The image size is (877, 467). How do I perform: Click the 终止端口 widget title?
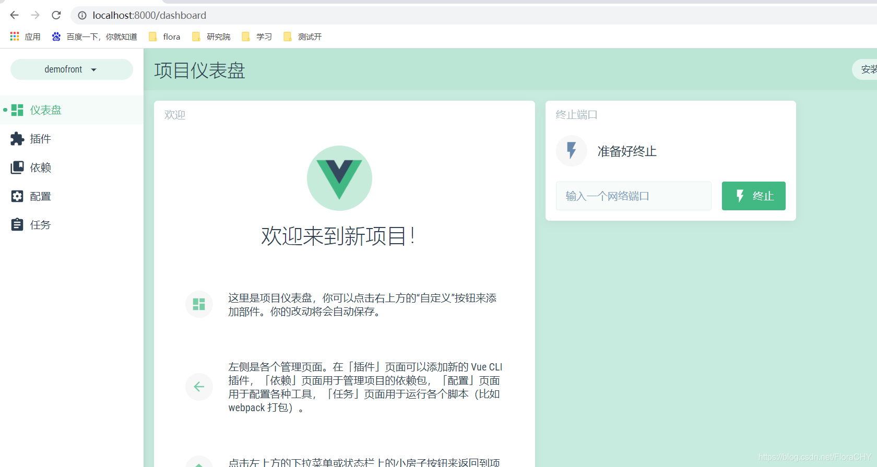[x=576, y=115]
